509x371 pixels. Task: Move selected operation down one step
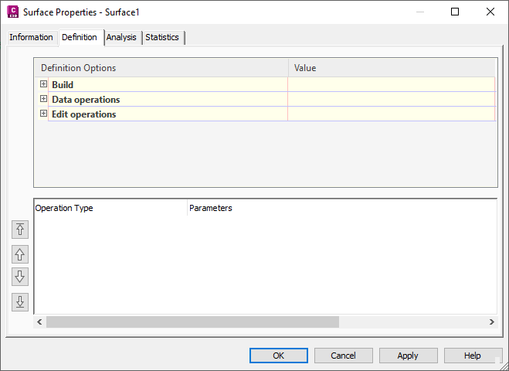[20, 277]
